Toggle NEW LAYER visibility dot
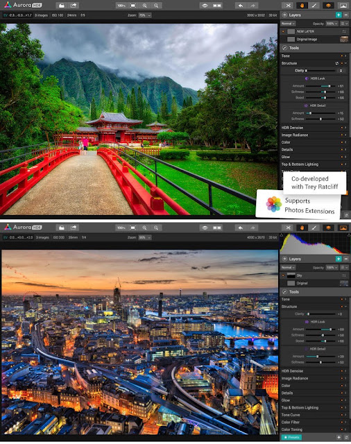351x444 pixels. pyautogui.click(x=283, y=31)
